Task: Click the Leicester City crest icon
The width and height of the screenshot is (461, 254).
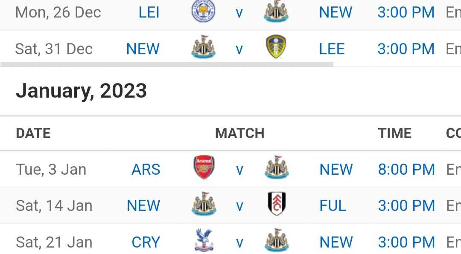Action: tap(203, 12)
